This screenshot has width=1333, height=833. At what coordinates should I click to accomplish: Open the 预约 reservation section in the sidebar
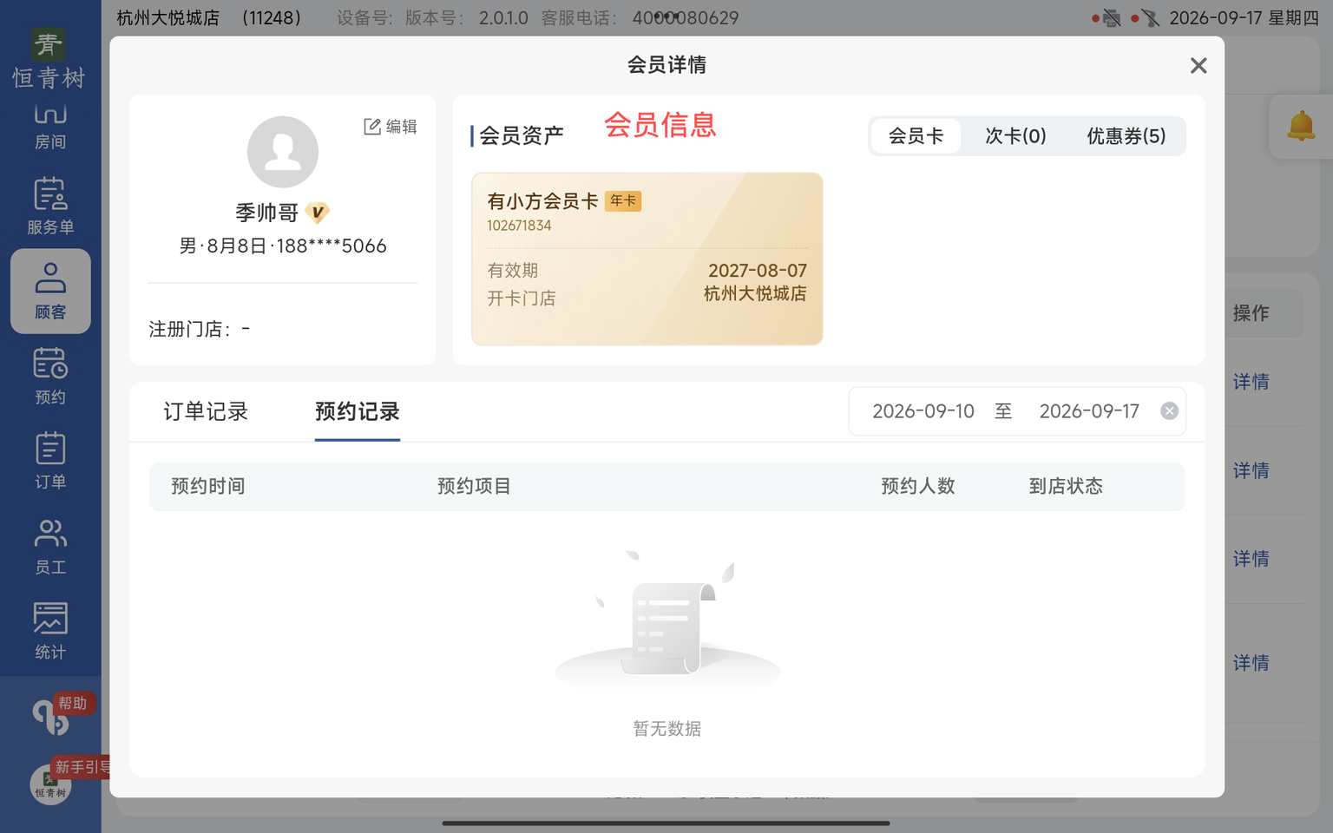tap(50, 376)
